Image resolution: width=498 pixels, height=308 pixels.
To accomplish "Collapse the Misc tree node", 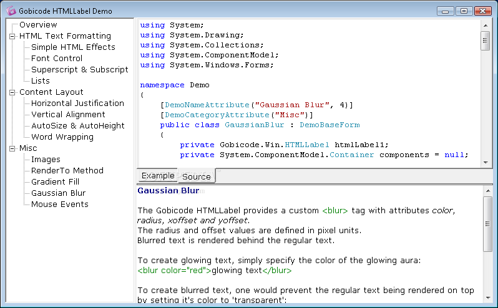I will tap(12, 148).
